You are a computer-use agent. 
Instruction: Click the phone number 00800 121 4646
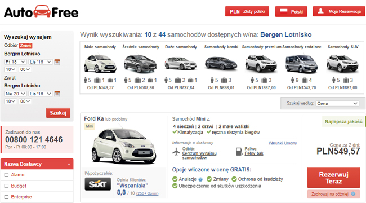click(x=34, y=140)
